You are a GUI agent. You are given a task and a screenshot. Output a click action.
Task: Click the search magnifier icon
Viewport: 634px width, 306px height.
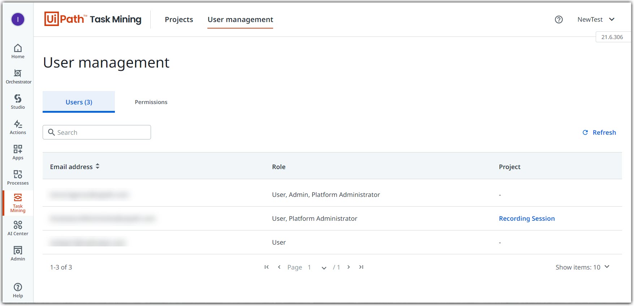(51, 132)
